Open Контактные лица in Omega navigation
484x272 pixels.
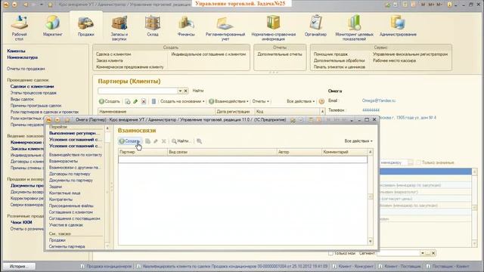click(65, 193)
